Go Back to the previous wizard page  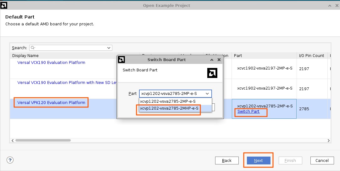click(x=227, y=160)
